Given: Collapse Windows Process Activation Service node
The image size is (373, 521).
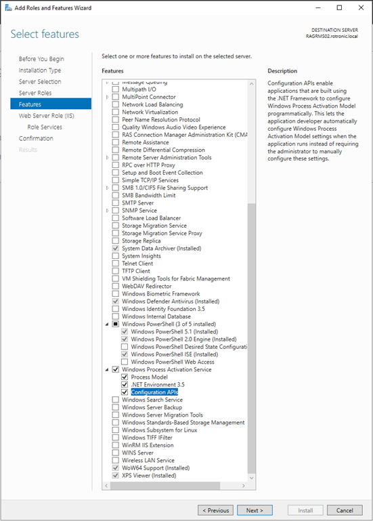Looking at the screenshot, I should 107,369.
